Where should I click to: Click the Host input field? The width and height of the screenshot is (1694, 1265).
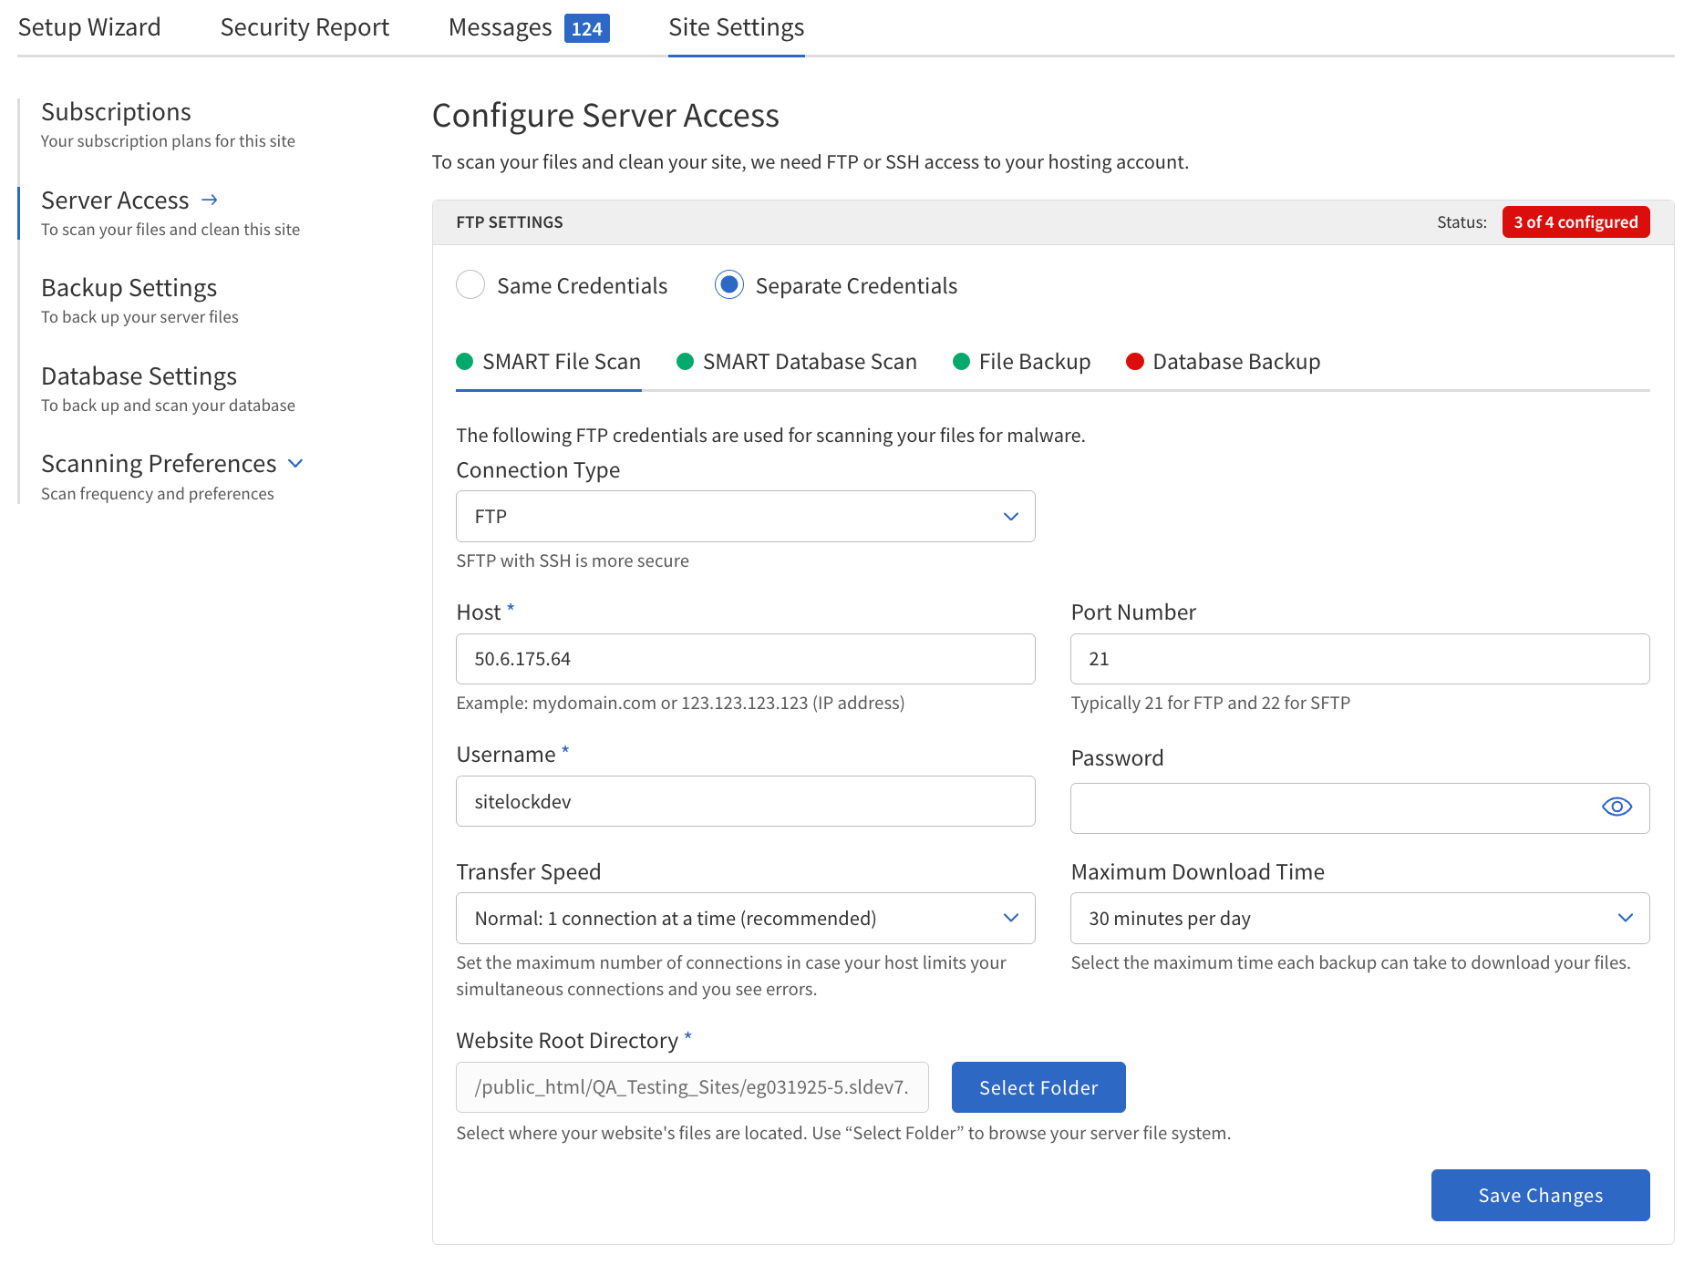745,659
